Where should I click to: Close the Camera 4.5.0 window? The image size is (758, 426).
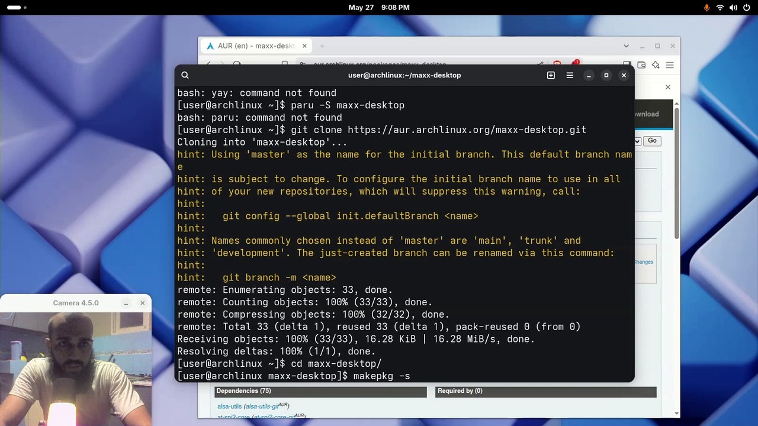142,303
